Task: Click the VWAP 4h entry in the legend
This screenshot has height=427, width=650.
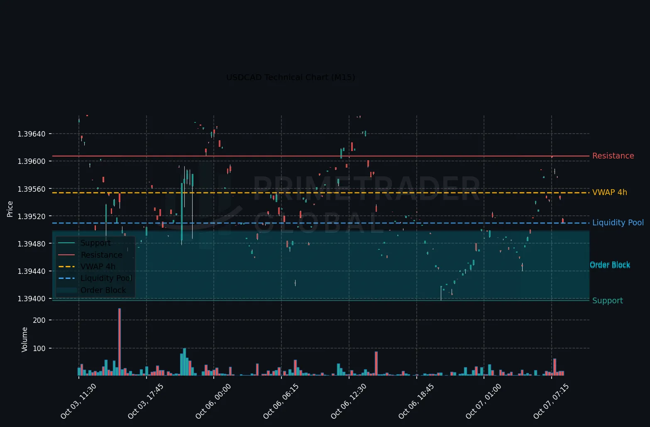Action: coord(98,266)
